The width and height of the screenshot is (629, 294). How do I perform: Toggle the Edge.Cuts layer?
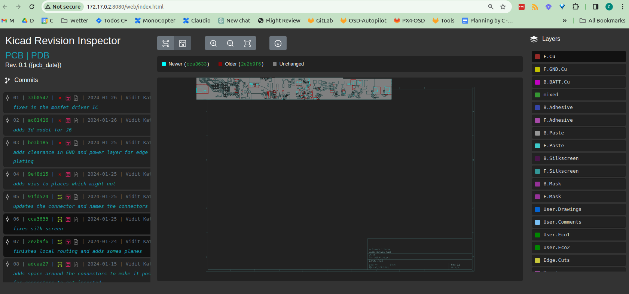(x=578, y=260)
